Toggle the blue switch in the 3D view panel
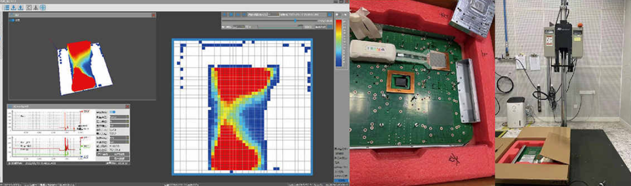The image size is (631, 186). [12, 20]
